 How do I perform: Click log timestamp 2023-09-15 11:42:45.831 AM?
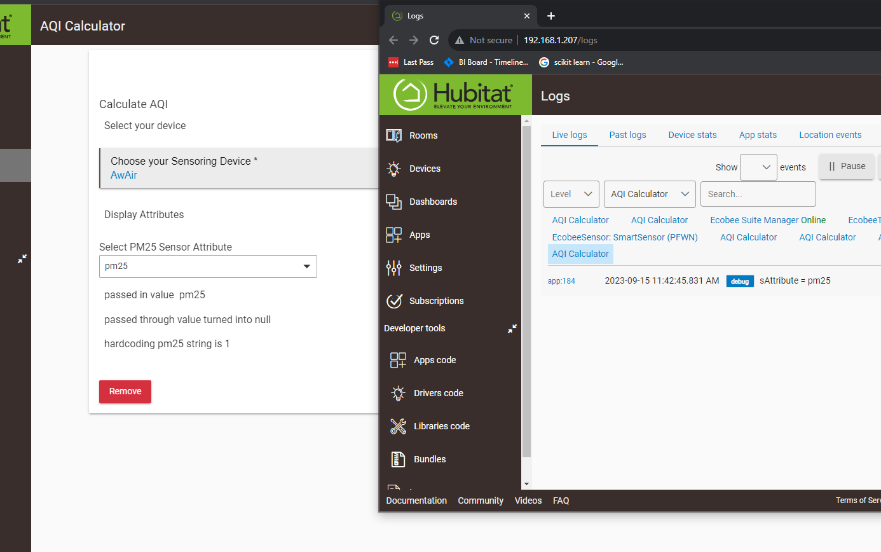(662, 280)
